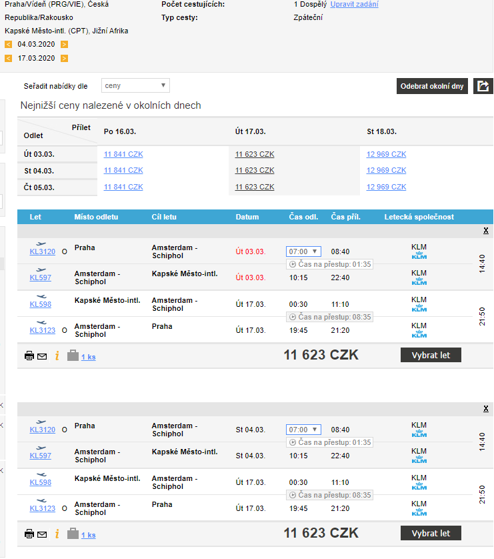This screenshot has height=559, width=494.
Task: Open the 1 ks baggage link in first offer
Action: (x=88, y=358)
